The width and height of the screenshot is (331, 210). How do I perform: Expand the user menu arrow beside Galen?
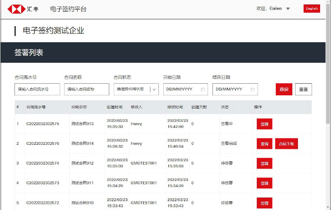click(288, 9)
